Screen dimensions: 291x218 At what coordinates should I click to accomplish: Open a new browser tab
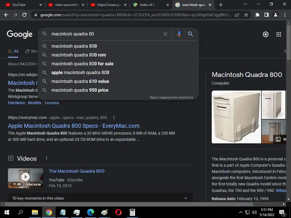click(x=221, y=5)
